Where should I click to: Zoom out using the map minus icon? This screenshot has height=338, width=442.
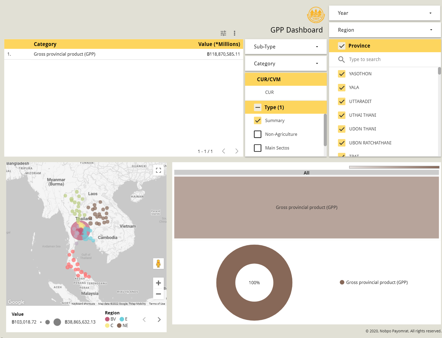pyautogui.click(x=159, y=294)
